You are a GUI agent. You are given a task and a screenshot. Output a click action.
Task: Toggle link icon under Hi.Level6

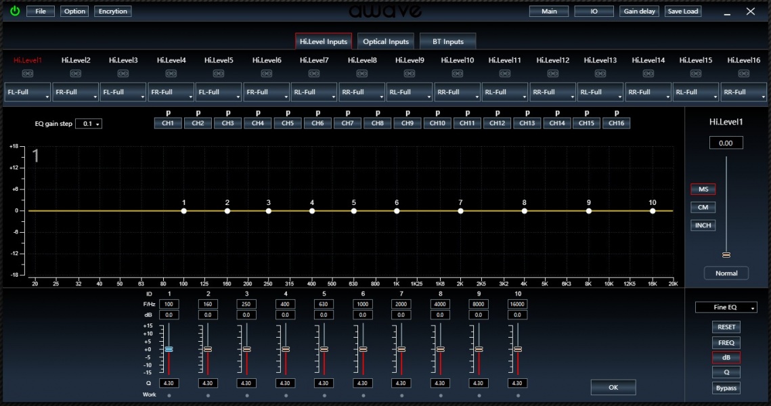[267, 74]
